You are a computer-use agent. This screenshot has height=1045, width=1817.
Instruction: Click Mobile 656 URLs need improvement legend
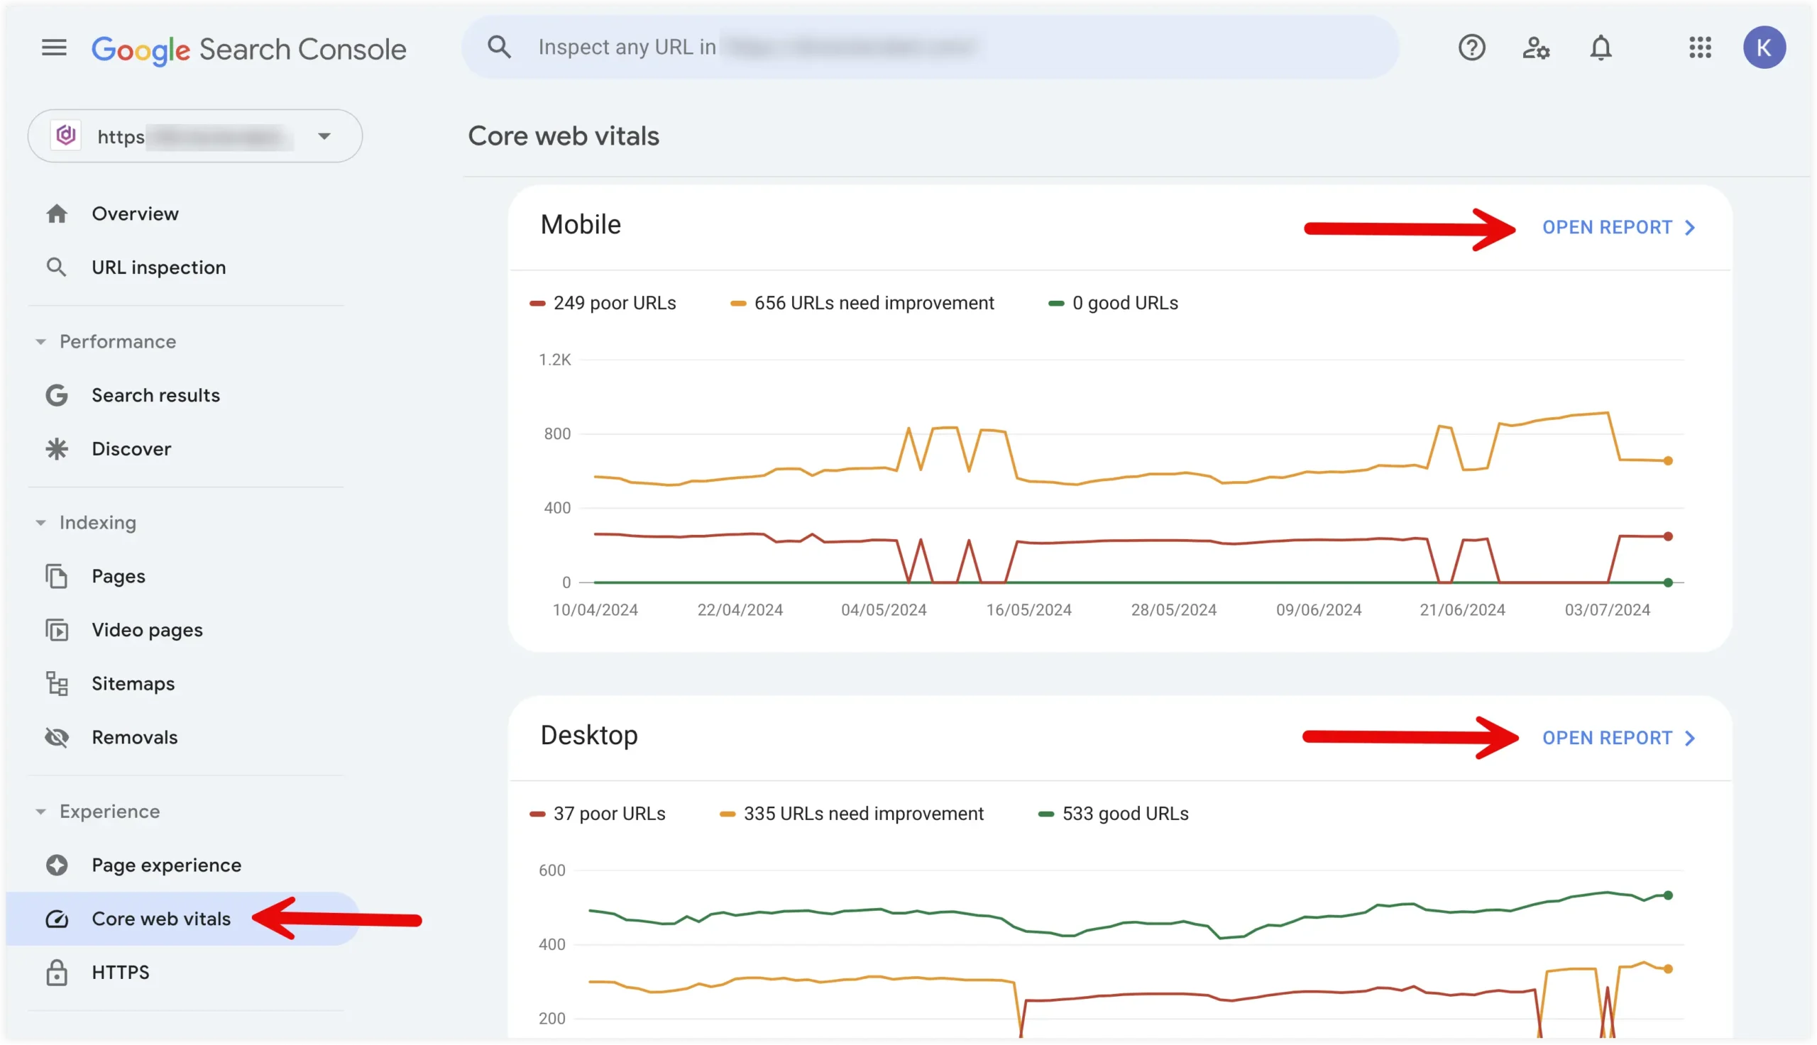pyautogui.click(x=862, y=304)
